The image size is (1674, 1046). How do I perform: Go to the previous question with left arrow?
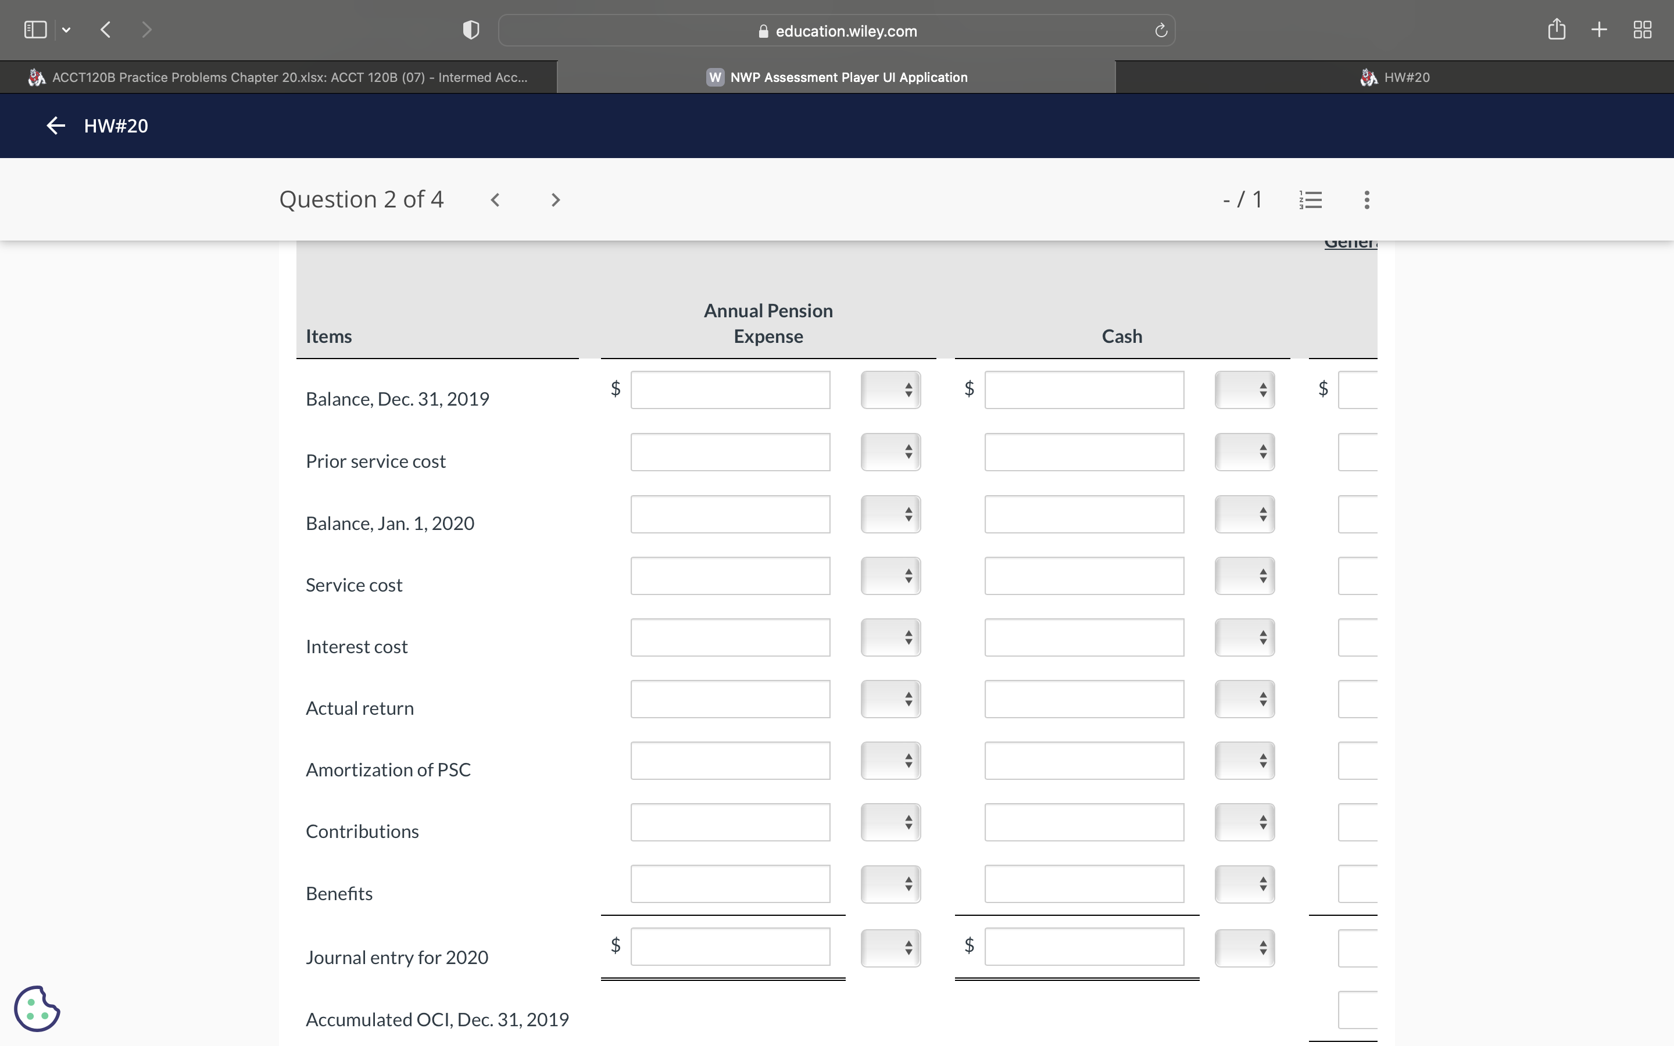coord(496,199)
